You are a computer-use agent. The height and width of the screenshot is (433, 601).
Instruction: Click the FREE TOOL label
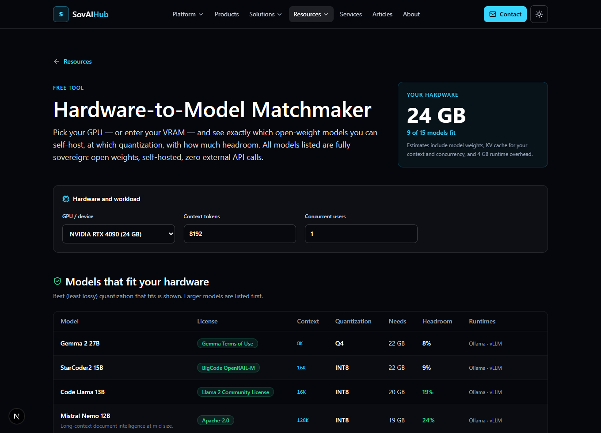click(68, 88)
